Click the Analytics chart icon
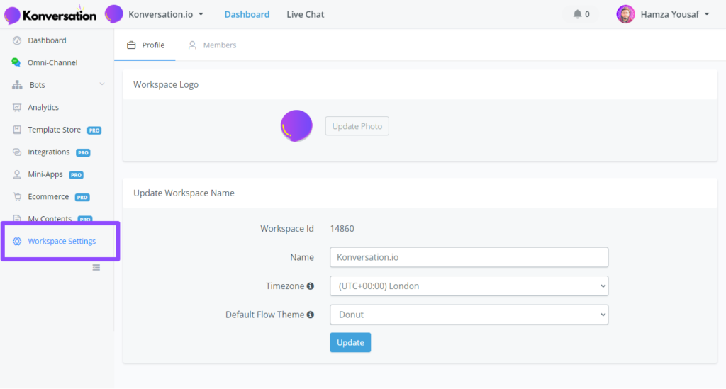This screenshot has width=726, height=389. (x=17, y=107)
